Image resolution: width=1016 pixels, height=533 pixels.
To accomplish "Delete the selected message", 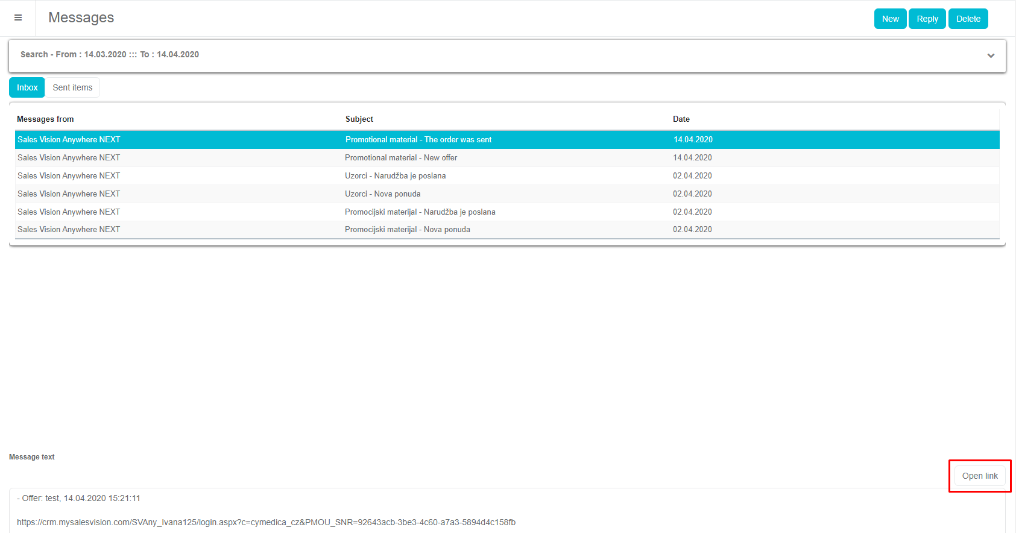I will click(968, 19).
